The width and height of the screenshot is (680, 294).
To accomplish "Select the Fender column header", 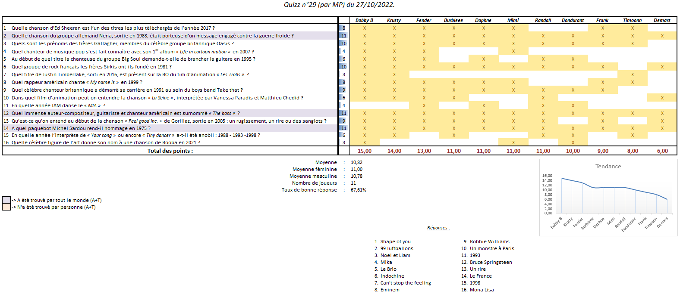I will coord(424,20).
